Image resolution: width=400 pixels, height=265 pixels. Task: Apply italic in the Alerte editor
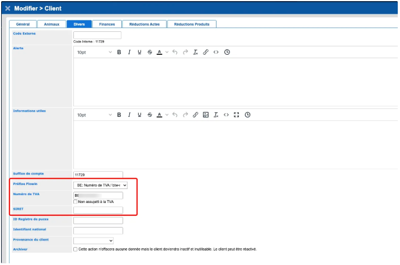click(129, 52)
